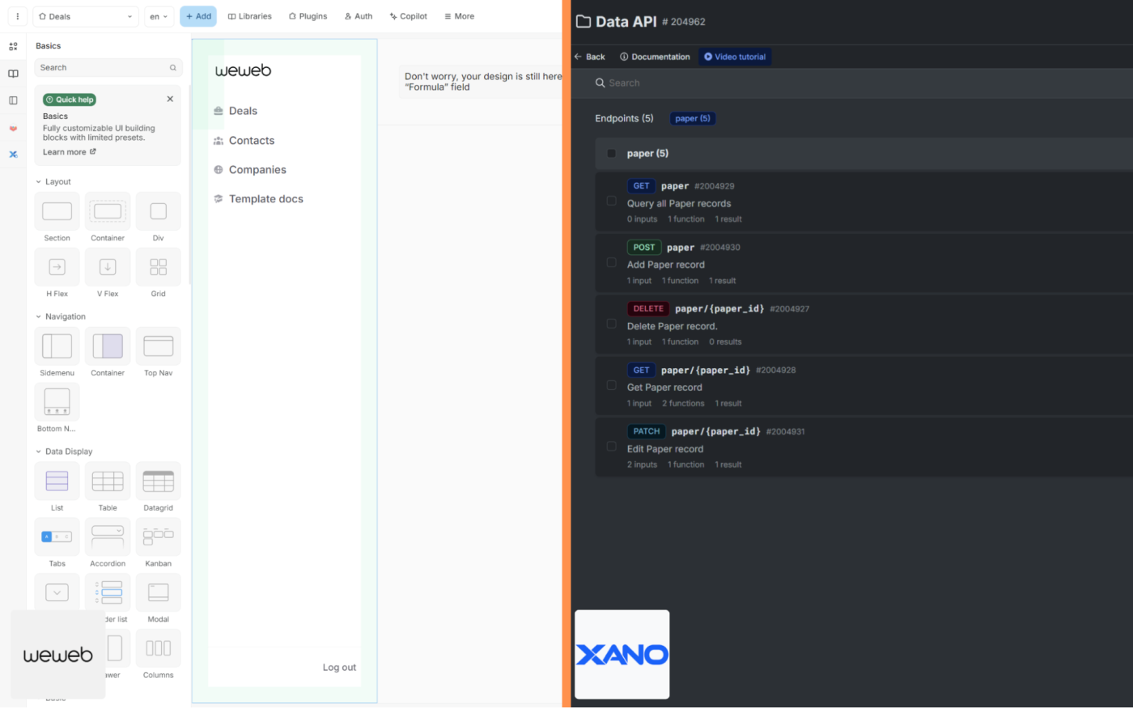Image resolution: width=1133 pixels, height=708 pixels.
Task: Open the DELETE paper/{paper_id} endpoint
Action: pyautogui.click(x=864, y=324)
